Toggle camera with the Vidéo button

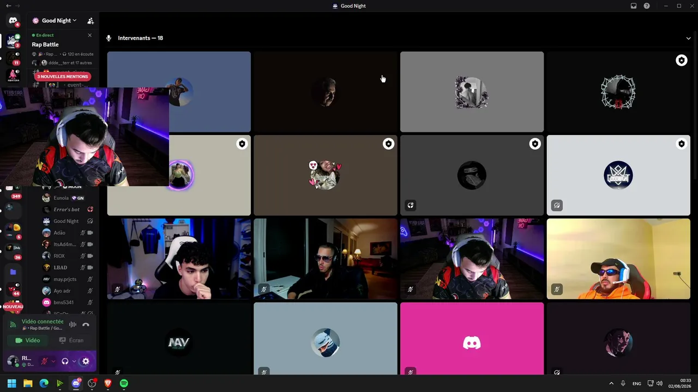(28, 340)
